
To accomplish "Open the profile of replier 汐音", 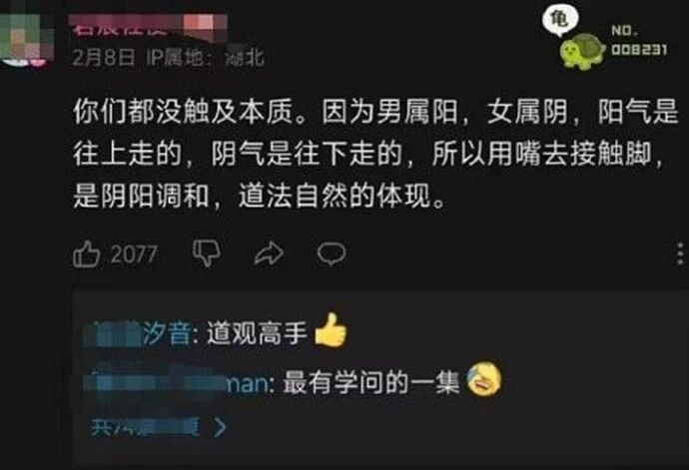I will [x=138, y=333].
